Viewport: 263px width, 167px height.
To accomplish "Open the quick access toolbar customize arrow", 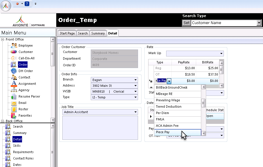I will coord(35,4).
